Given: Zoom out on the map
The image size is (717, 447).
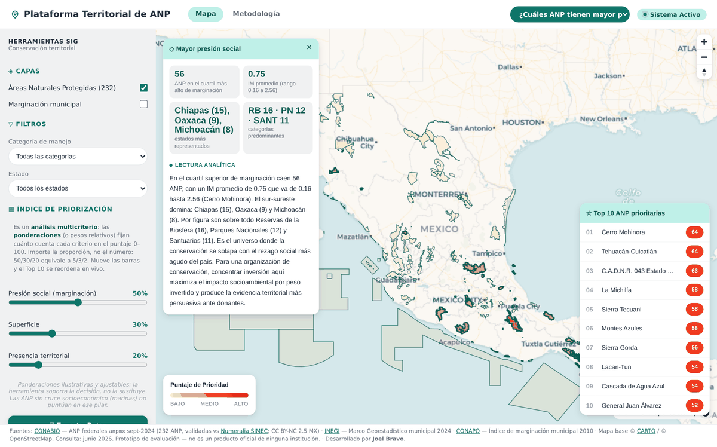Looking at the screenshot, I should click(704, 57).
